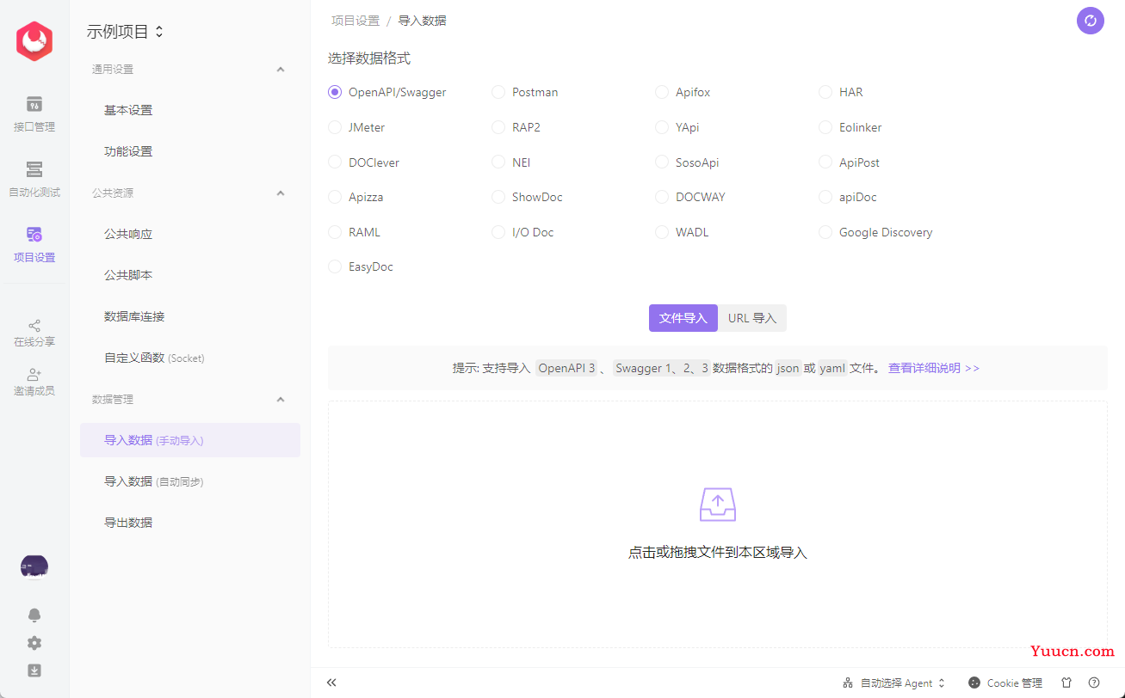Select DOClever format radio
Viewport: 1125px width, 698px height.
click(335, 162)
